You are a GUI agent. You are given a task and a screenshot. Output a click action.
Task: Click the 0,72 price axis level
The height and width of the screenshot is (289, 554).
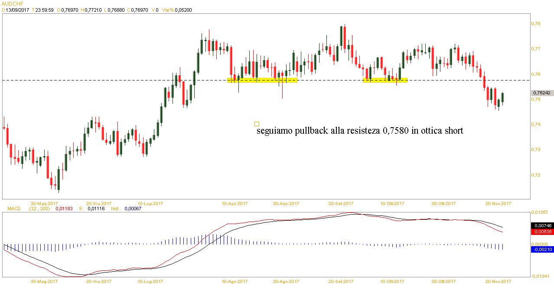(536, 175)
